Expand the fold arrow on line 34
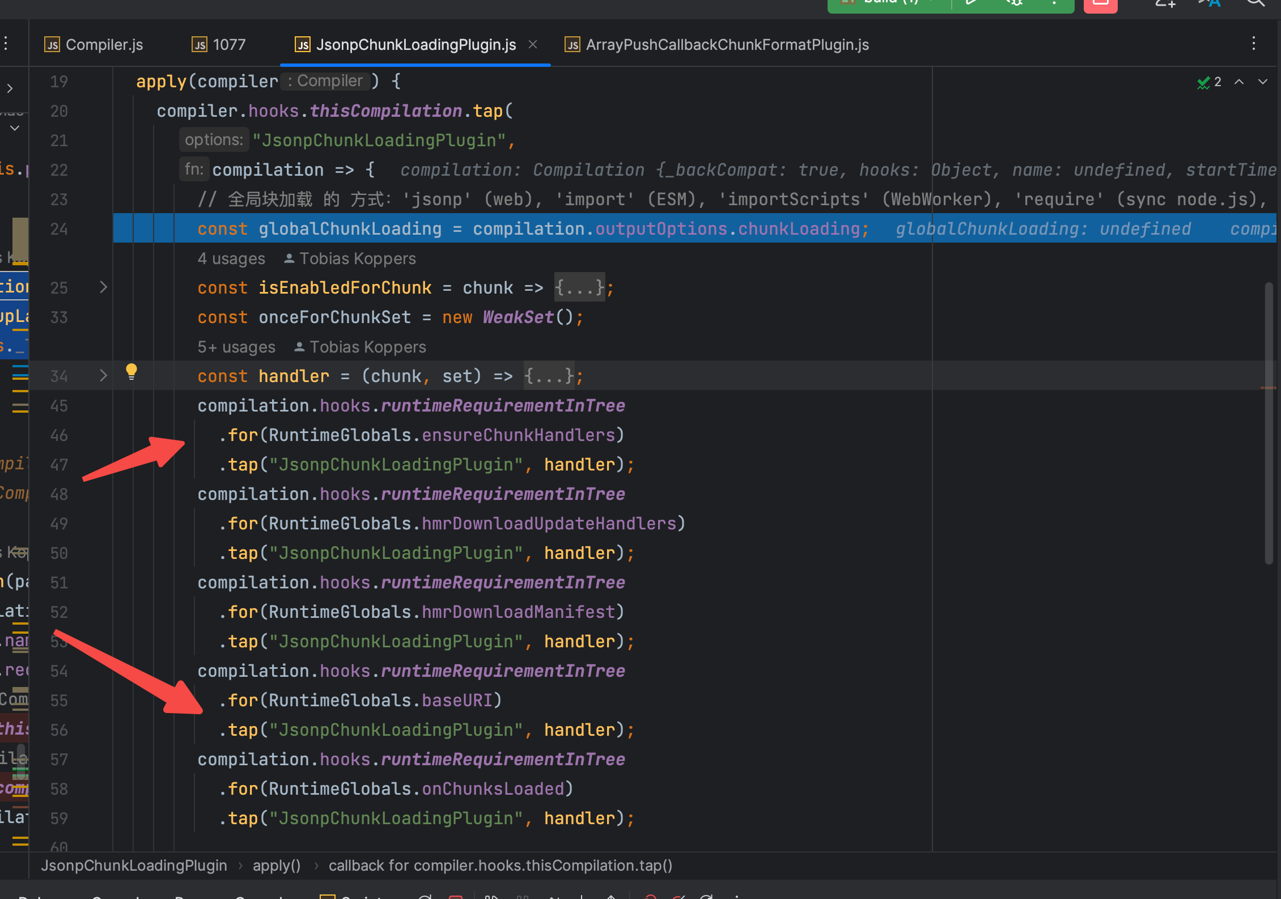 (103, 375)
